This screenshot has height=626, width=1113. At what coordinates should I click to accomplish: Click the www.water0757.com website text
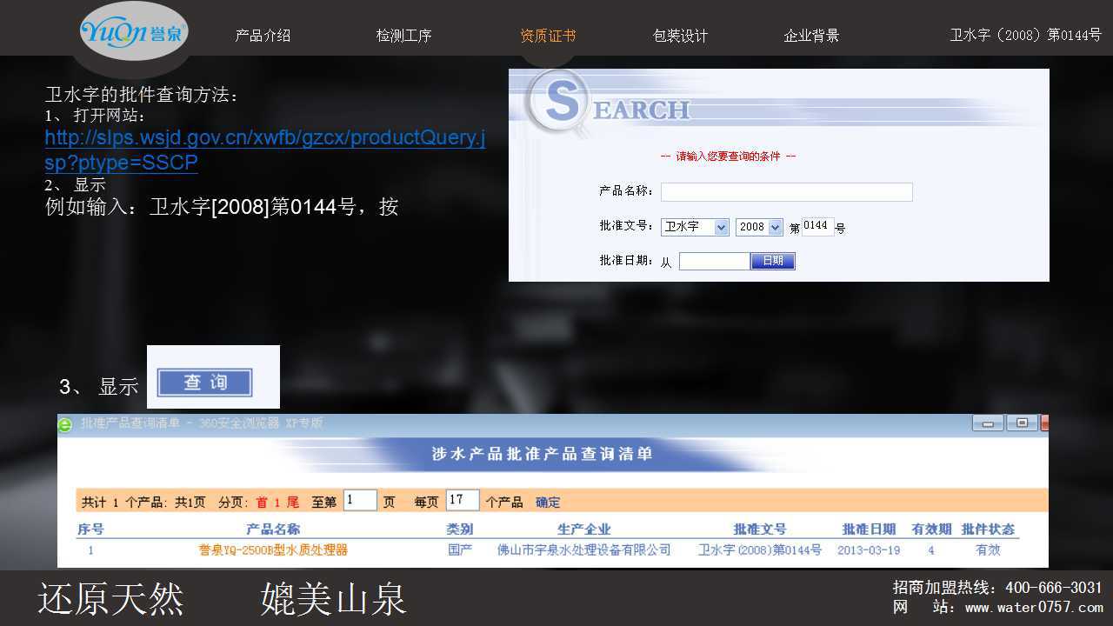[1034, 608]
